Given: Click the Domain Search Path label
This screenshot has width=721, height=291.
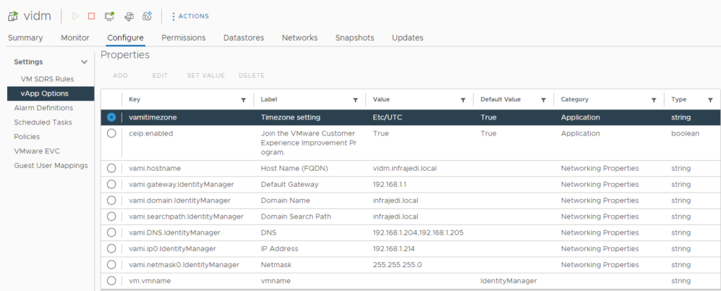Looking at the screenshot, I should coord(296,216).
